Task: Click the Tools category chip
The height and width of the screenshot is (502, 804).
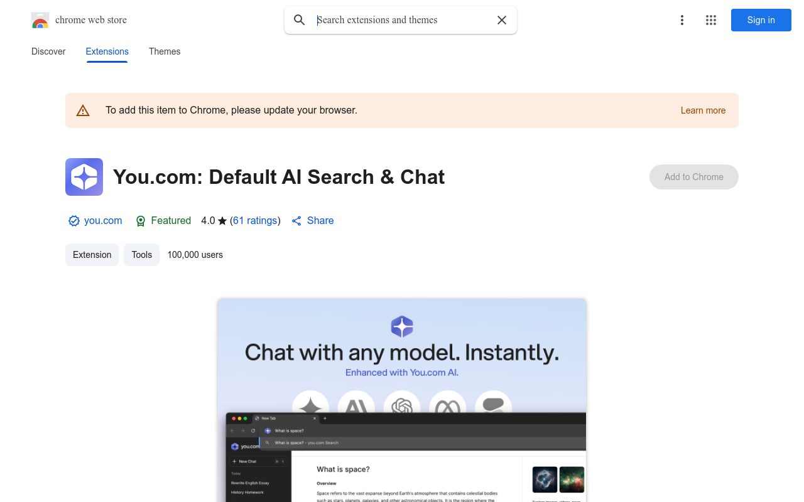Action: [x=142, y=255]
